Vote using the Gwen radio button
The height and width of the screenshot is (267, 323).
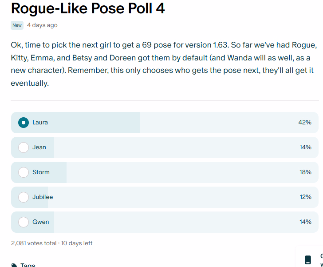[x=24, y=222]
